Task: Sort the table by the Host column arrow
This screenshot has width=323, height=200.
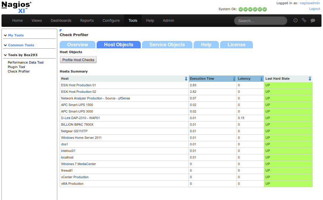Action: pyautogui.click(x=186, y=79)
